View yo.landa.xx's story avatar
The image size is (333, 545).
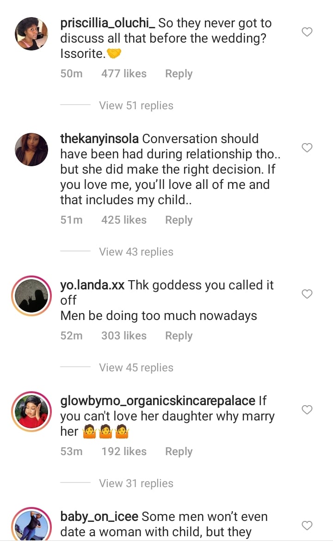(31, 296)
